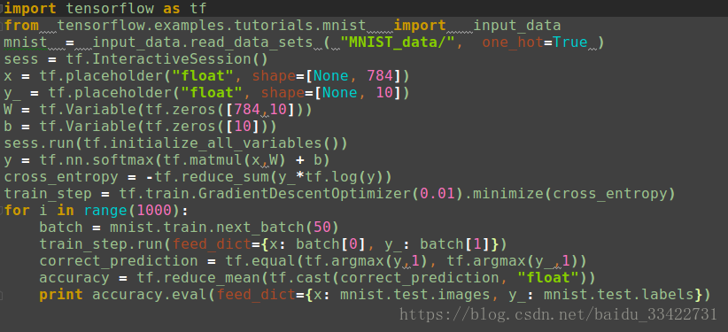The image size is (728, 332).
Task: Click 'accuracy.eval' call
Action: (150, 295)
